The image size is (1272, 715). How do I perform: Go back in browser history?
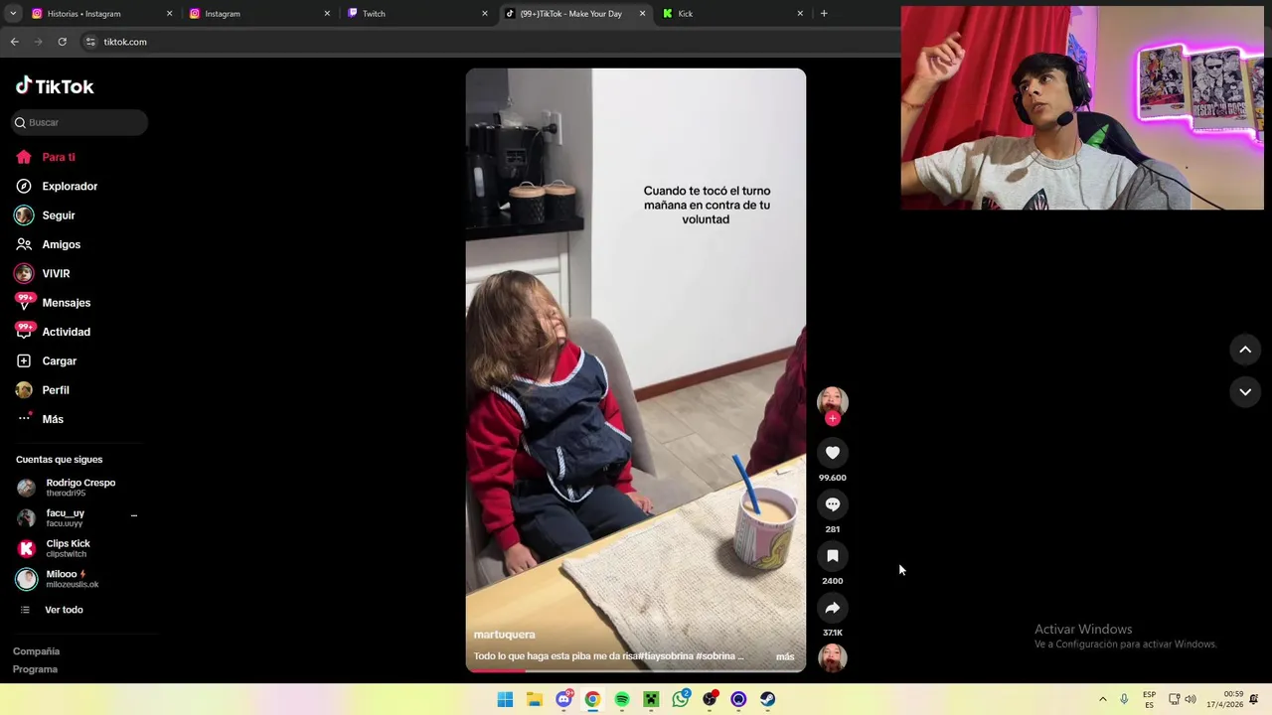(14, 42)
